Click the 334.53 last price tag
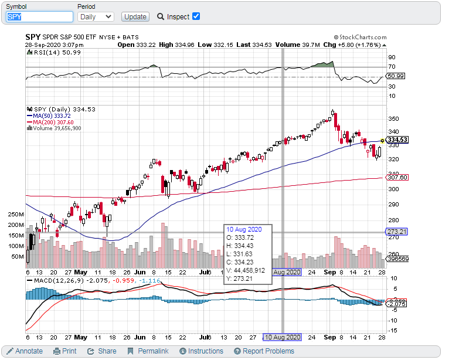The image size is (459, 360). 397,140
